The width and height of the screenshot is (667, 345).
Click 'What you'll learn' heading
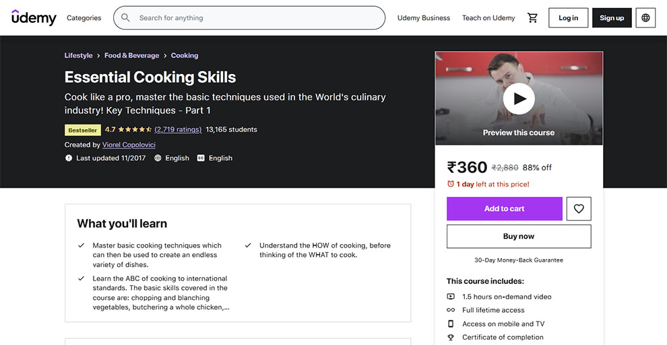coord(122,224)
